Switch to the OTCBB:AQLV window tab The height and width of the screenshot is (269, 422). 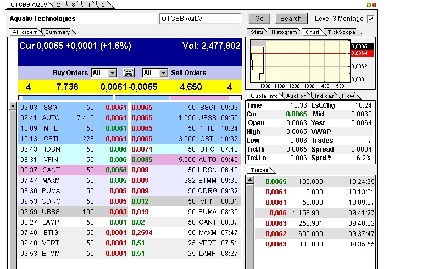click(x=29, y=4)
